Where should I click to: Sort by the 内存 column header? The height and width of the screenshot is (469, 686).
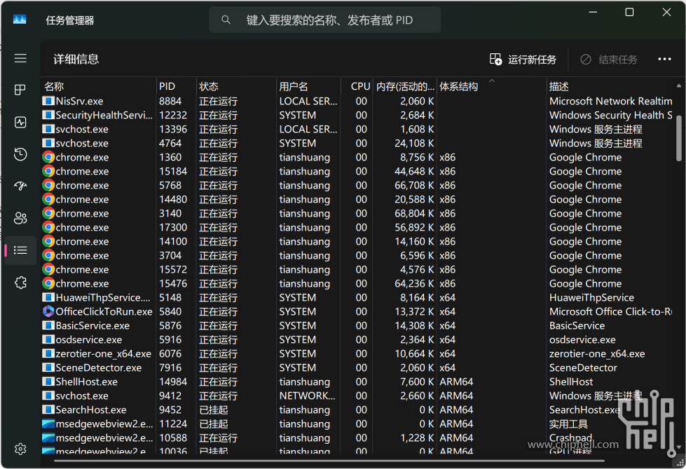pos(405,87)
